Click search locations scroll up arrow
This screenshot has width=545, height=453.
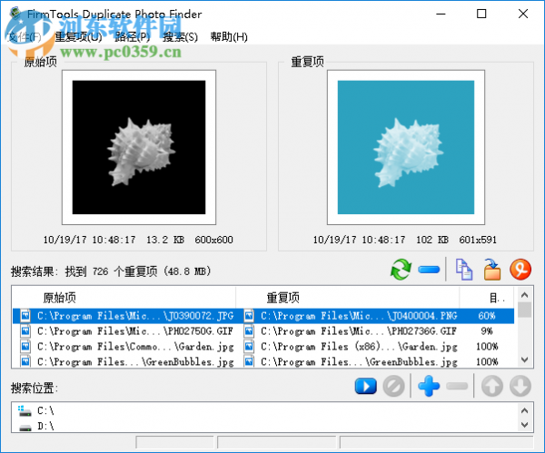(524, 410)
